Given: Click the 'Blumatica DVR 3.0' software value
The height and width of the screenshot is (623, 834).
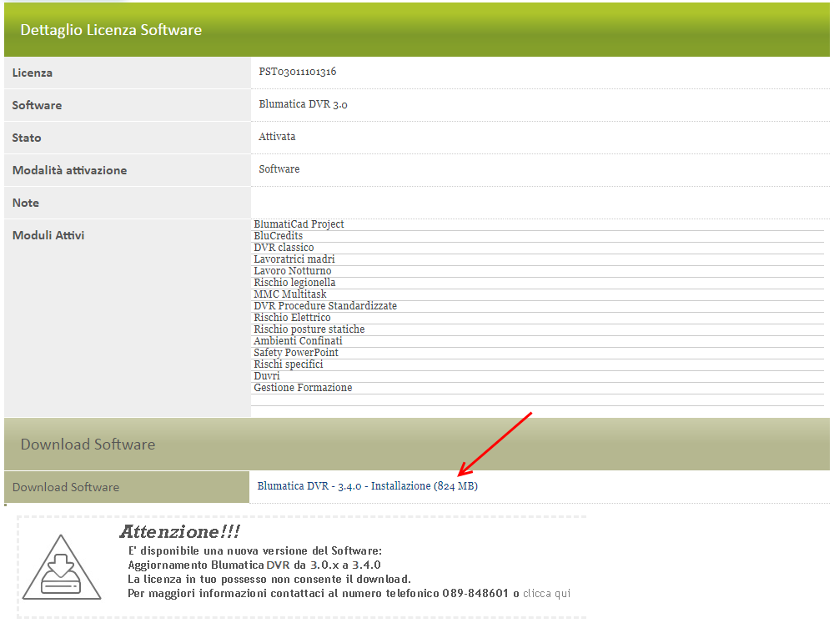Looking at the screenshot, I should pos(303,105).
